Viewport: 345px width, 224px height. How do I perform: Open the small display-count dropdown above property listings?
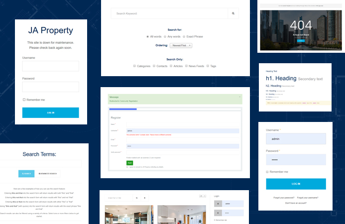coord(203,196)
